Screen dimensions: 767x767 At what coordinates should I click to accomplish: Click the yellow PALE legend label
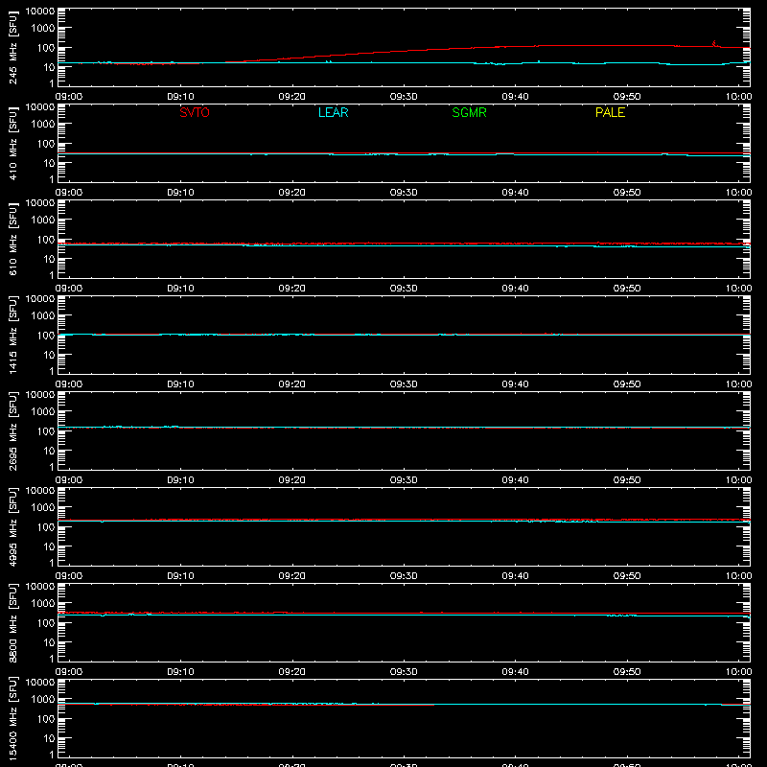click(x=610, y=112)
